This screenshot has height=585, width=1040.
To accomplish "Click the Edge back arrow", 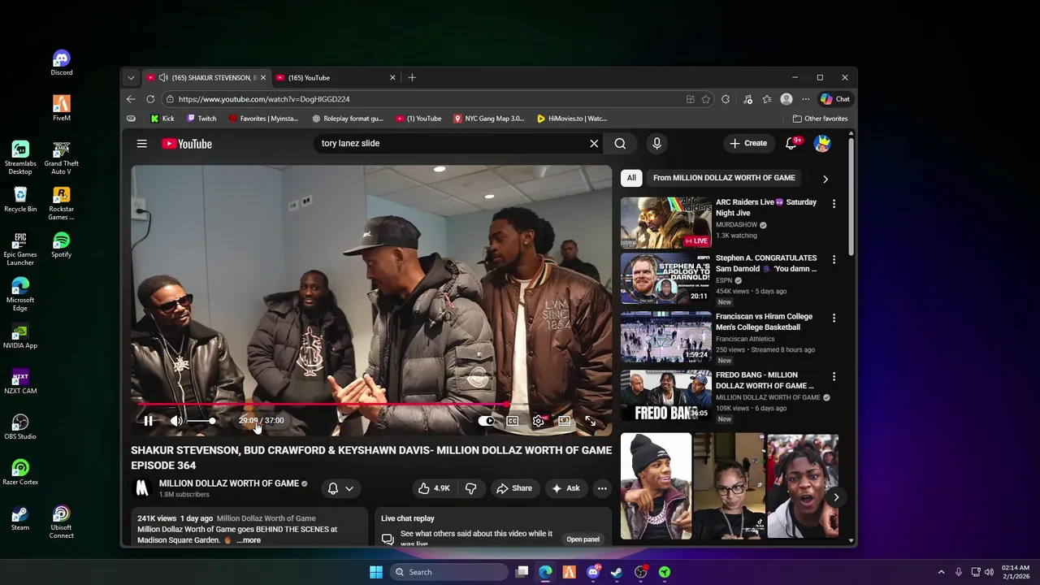I will coord(131,99).
